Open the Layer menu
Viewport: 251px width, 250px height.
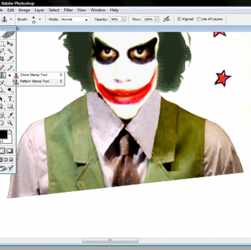[39, 10]
